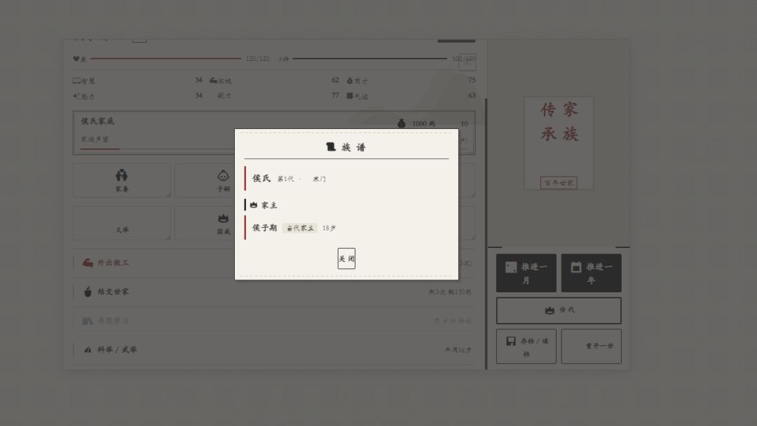Click the 当代家主 badge

tap(300, 228)
